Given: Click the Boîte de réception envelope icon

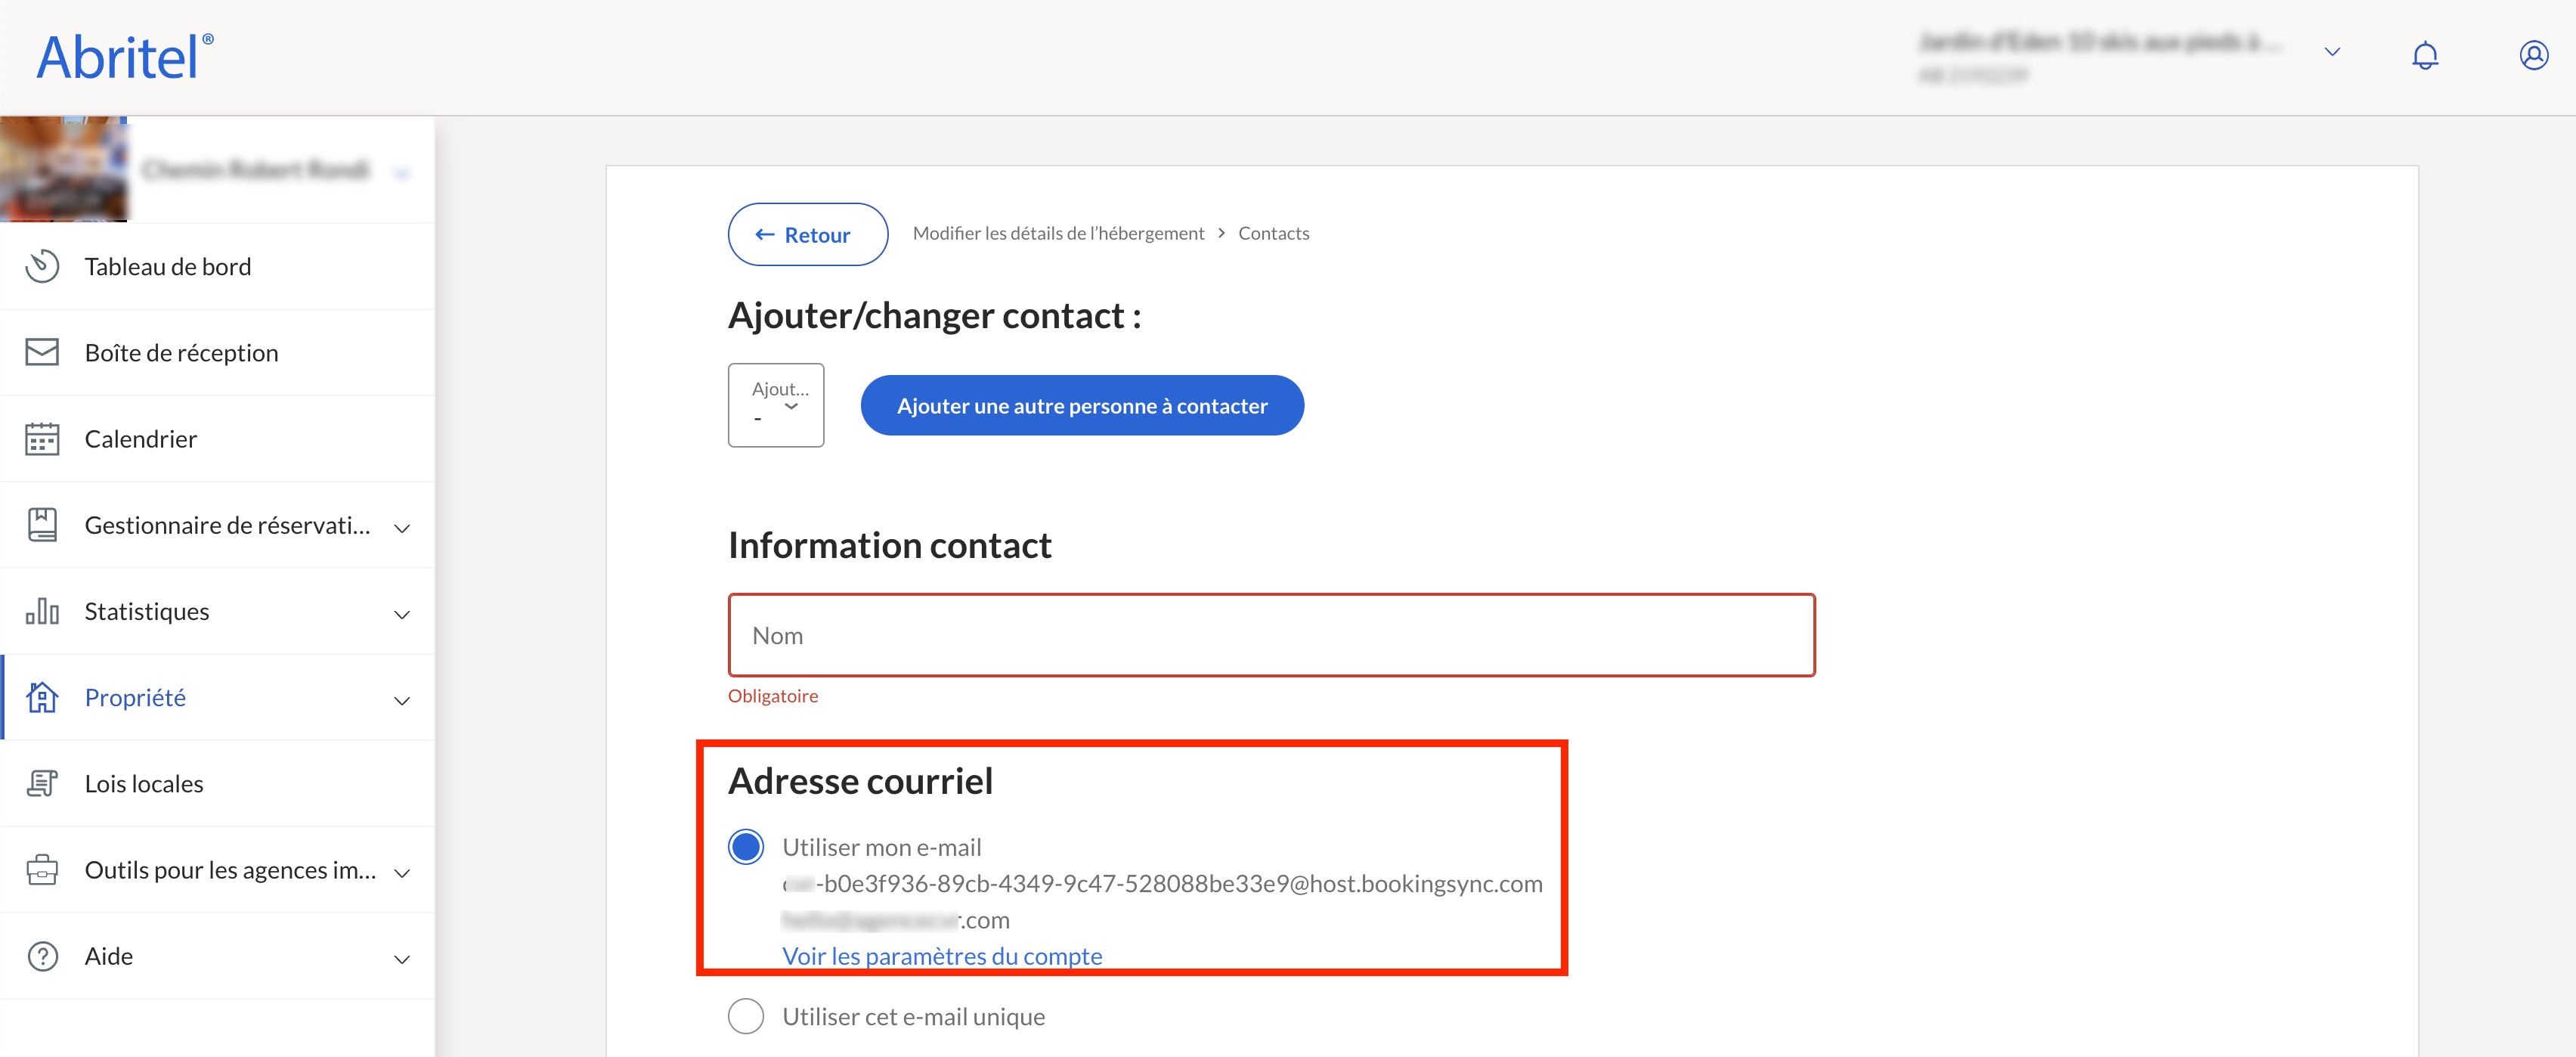Looking at the screenshot, I should pos(42,352).
